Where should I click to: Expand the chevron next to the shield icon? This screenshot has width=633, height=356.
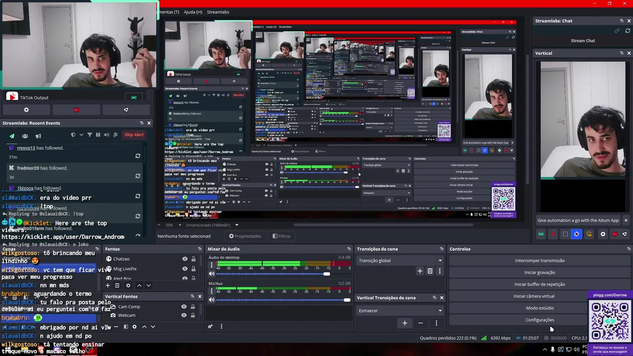click(x=81, y=134)
